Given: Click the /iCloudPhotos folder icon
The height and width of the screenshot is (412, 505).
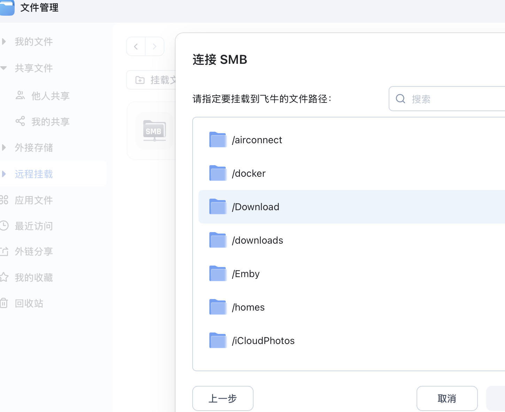Looking at the screenshot, I should [218, 340].
